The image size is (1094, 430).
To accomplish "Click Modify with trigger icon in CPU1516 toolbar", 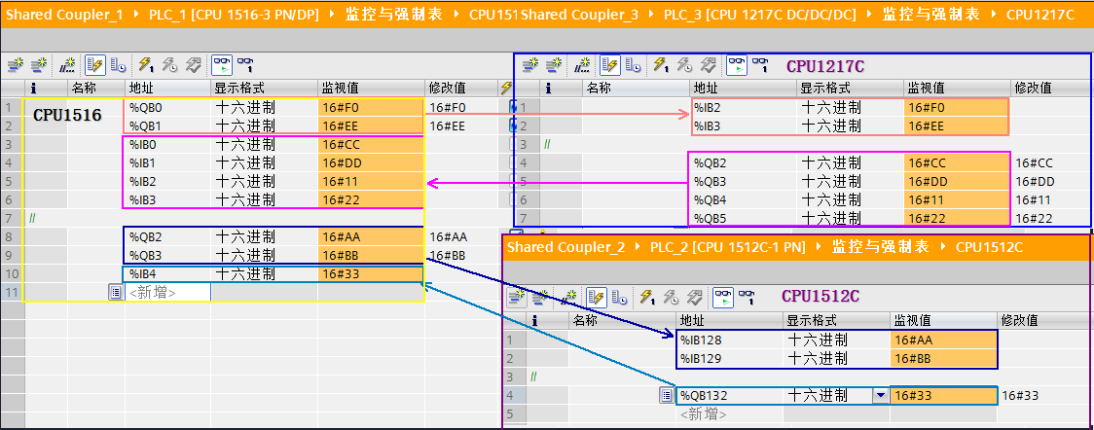I will tap(169, 65).
